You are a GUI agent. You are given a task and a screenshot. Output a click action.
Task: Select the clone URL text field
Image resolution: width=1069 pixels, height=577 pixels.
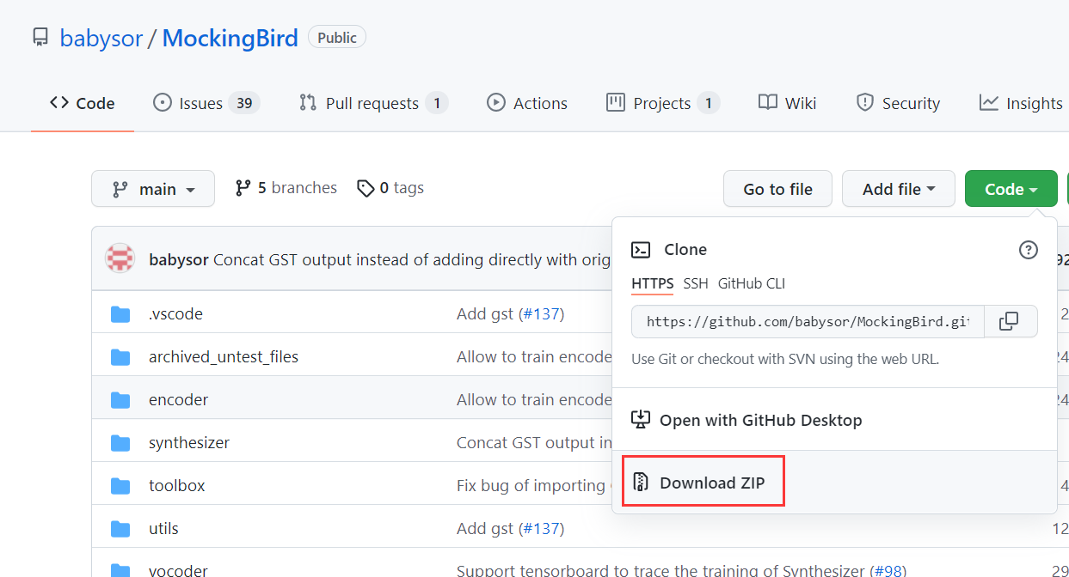pyautogui.click(x=807, y=321)
